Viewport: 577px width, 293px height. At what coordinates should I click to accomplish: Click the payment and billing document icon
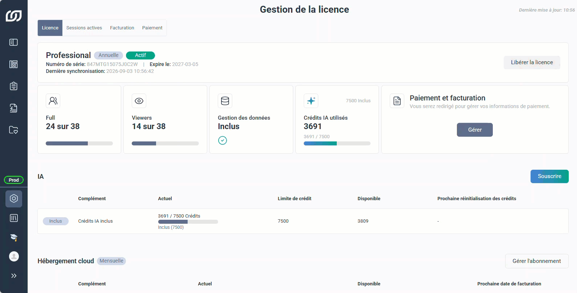click(397, 101)
